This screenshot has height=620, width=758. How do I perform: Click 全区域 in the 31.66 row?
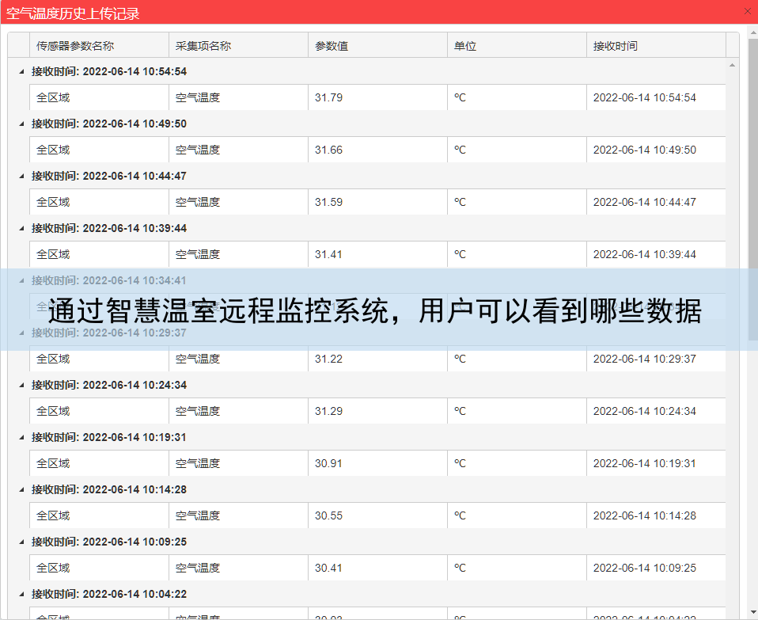(53, 150)
